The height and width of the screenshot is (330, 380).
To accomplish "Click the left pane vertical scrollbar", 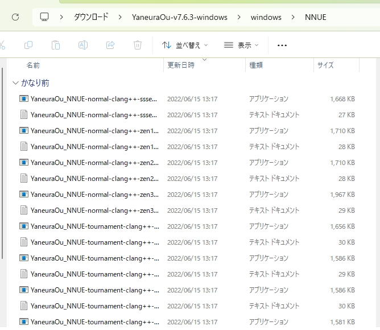I will 2,163.
